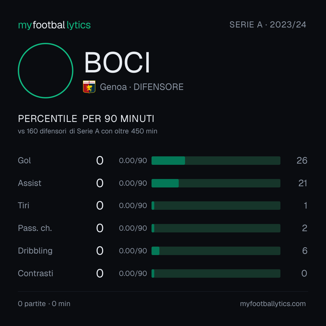
Task: Click the Contrasti stat label
Action: pos(36,273)
